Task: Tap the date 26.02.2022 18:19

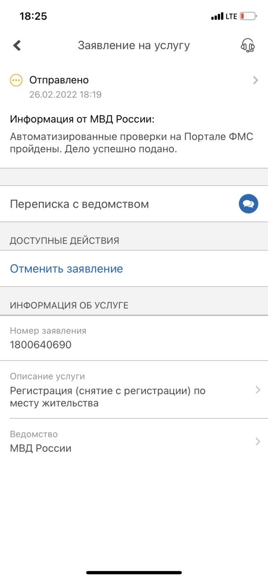Action: coord(65,95)
